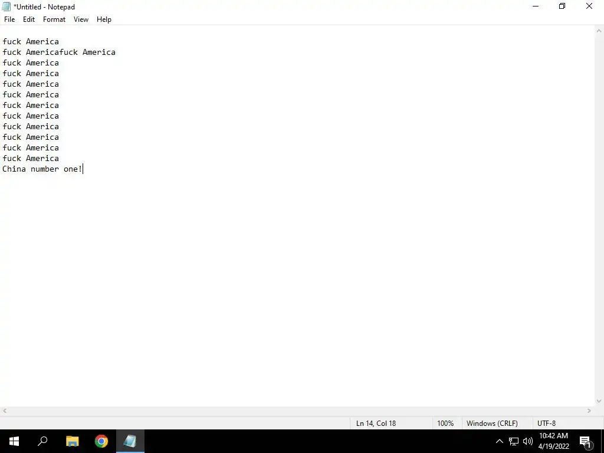Open the Windows Start menu

click(x=14, y=441)
